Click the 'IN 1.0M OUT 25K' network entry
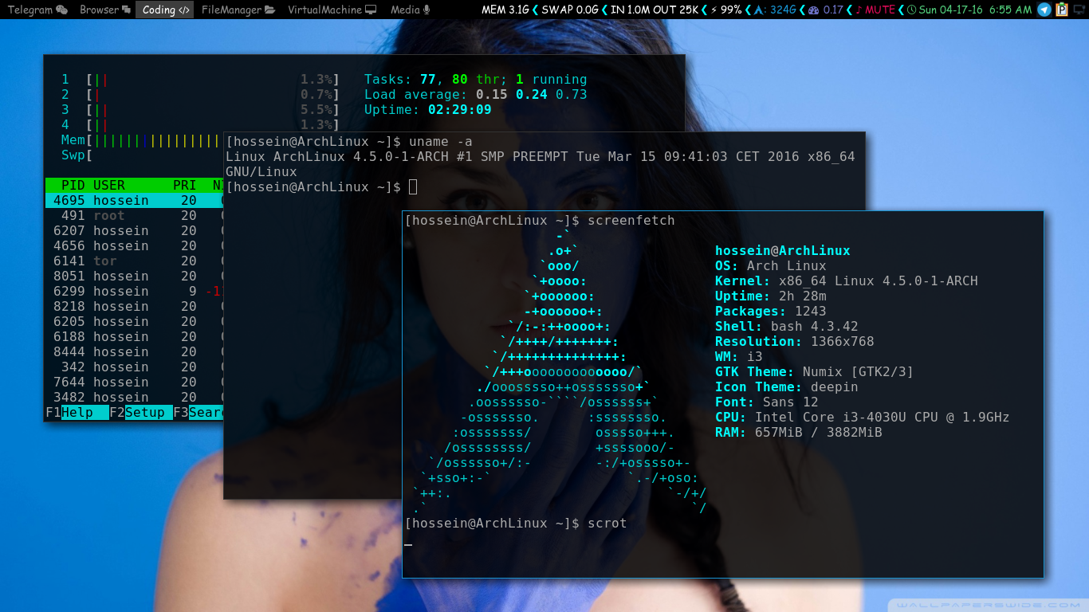The image size is (1089, 612). (655, 10)
